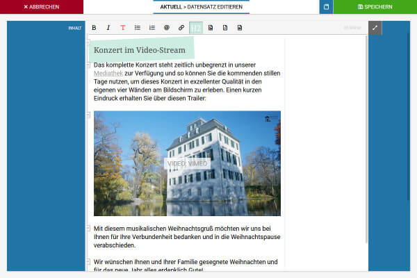Insert a hyperlink with chain icon
Viewport: 417px width, 278px height.
(181, 28)
